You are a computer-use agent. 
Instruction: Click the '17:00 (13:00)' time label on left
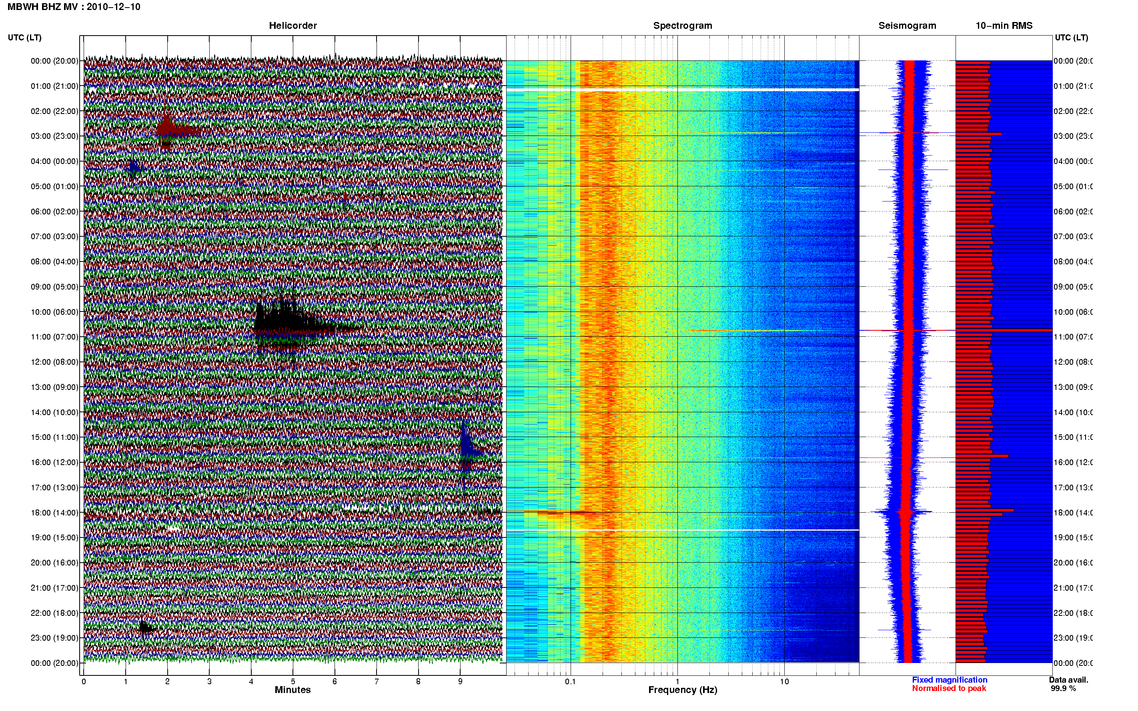[54, 487]
